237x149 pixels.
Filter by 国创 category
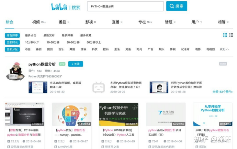click(50, 49)
